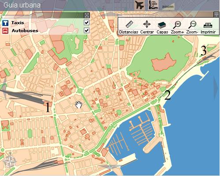Click the zoom label in header bar
220x176 pixels.
168,7
